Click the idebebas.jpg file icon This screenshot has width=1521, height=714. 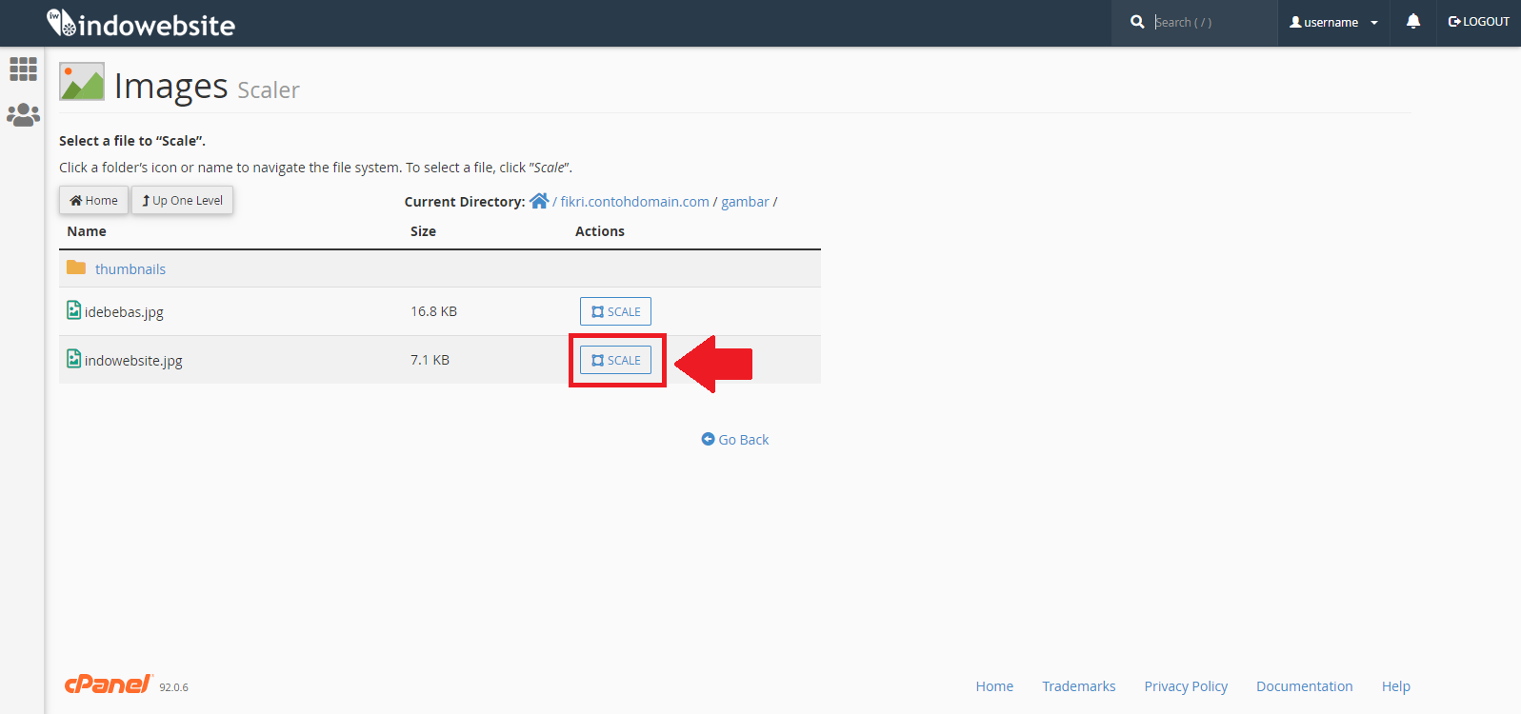pos(74,310)
